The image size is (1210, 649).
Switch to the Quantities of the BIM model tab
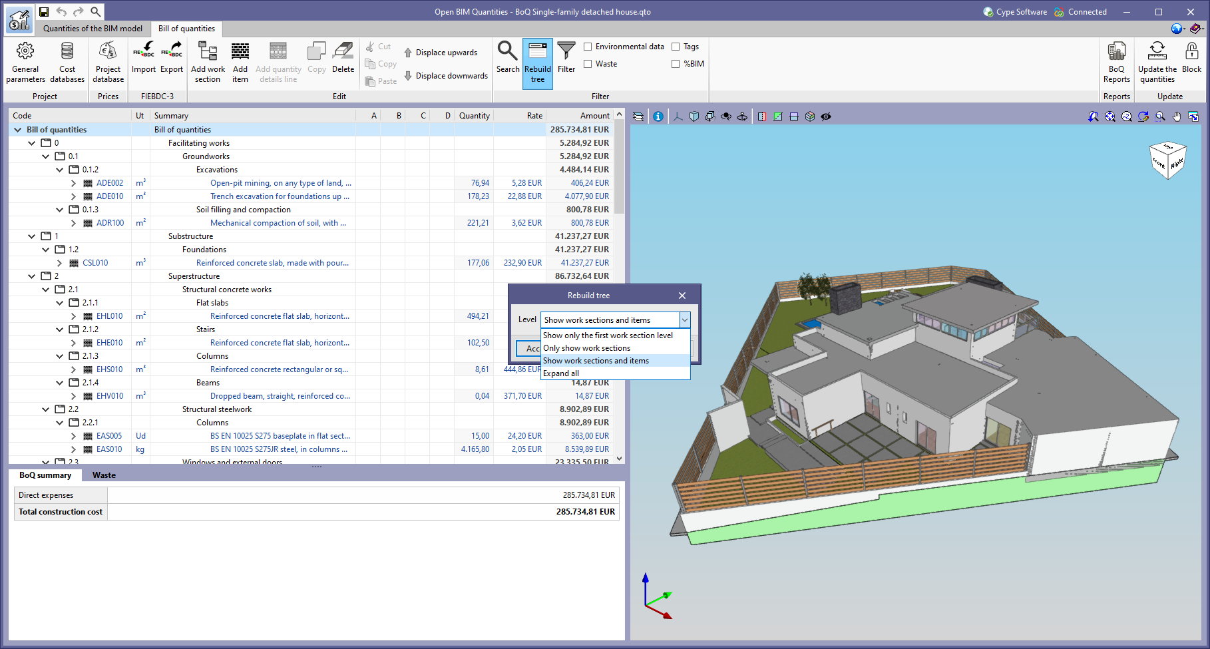tap(93, 29)
